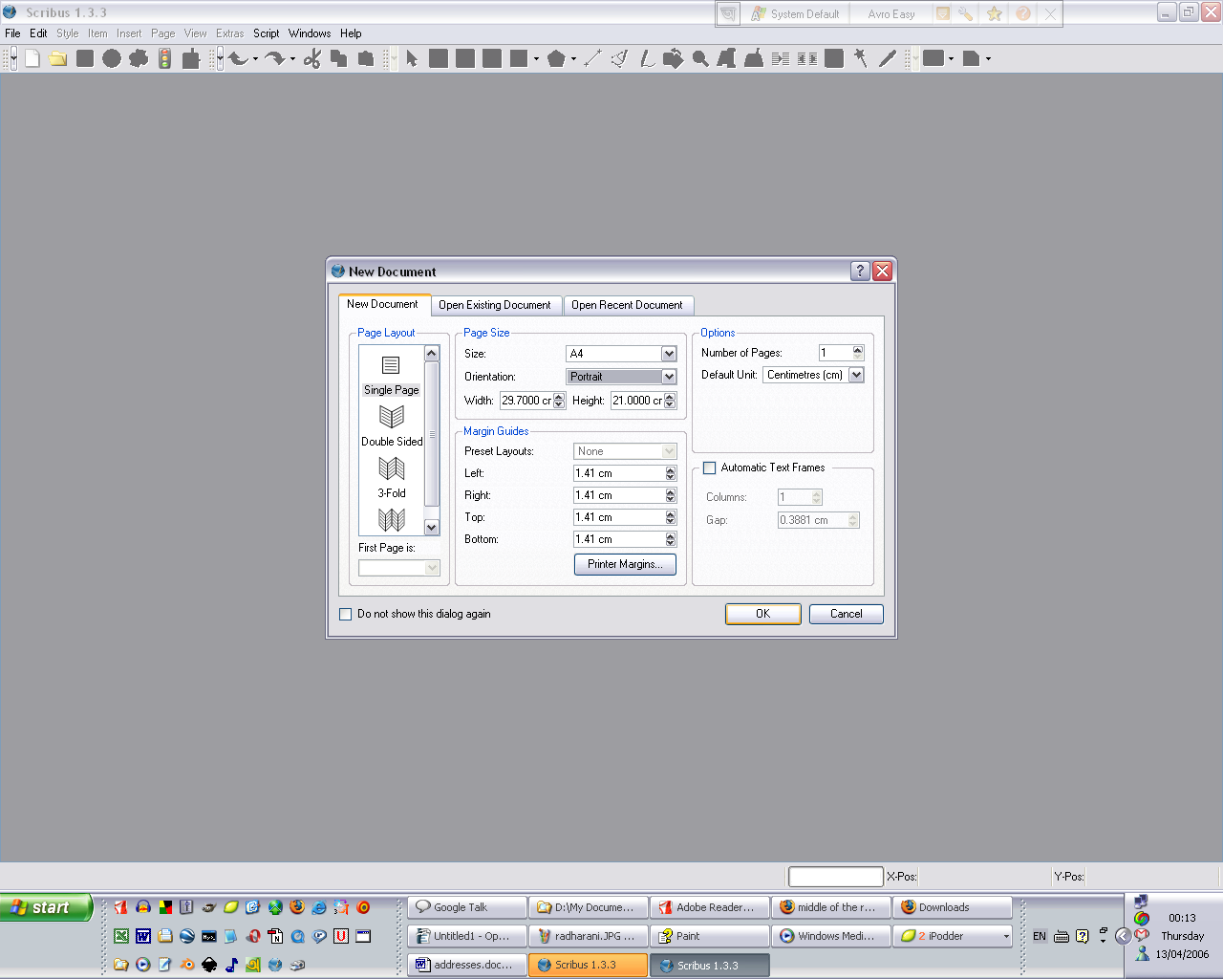
Task: Select the eyedropper tool in toolbar
Action: (x=888, y=59)
